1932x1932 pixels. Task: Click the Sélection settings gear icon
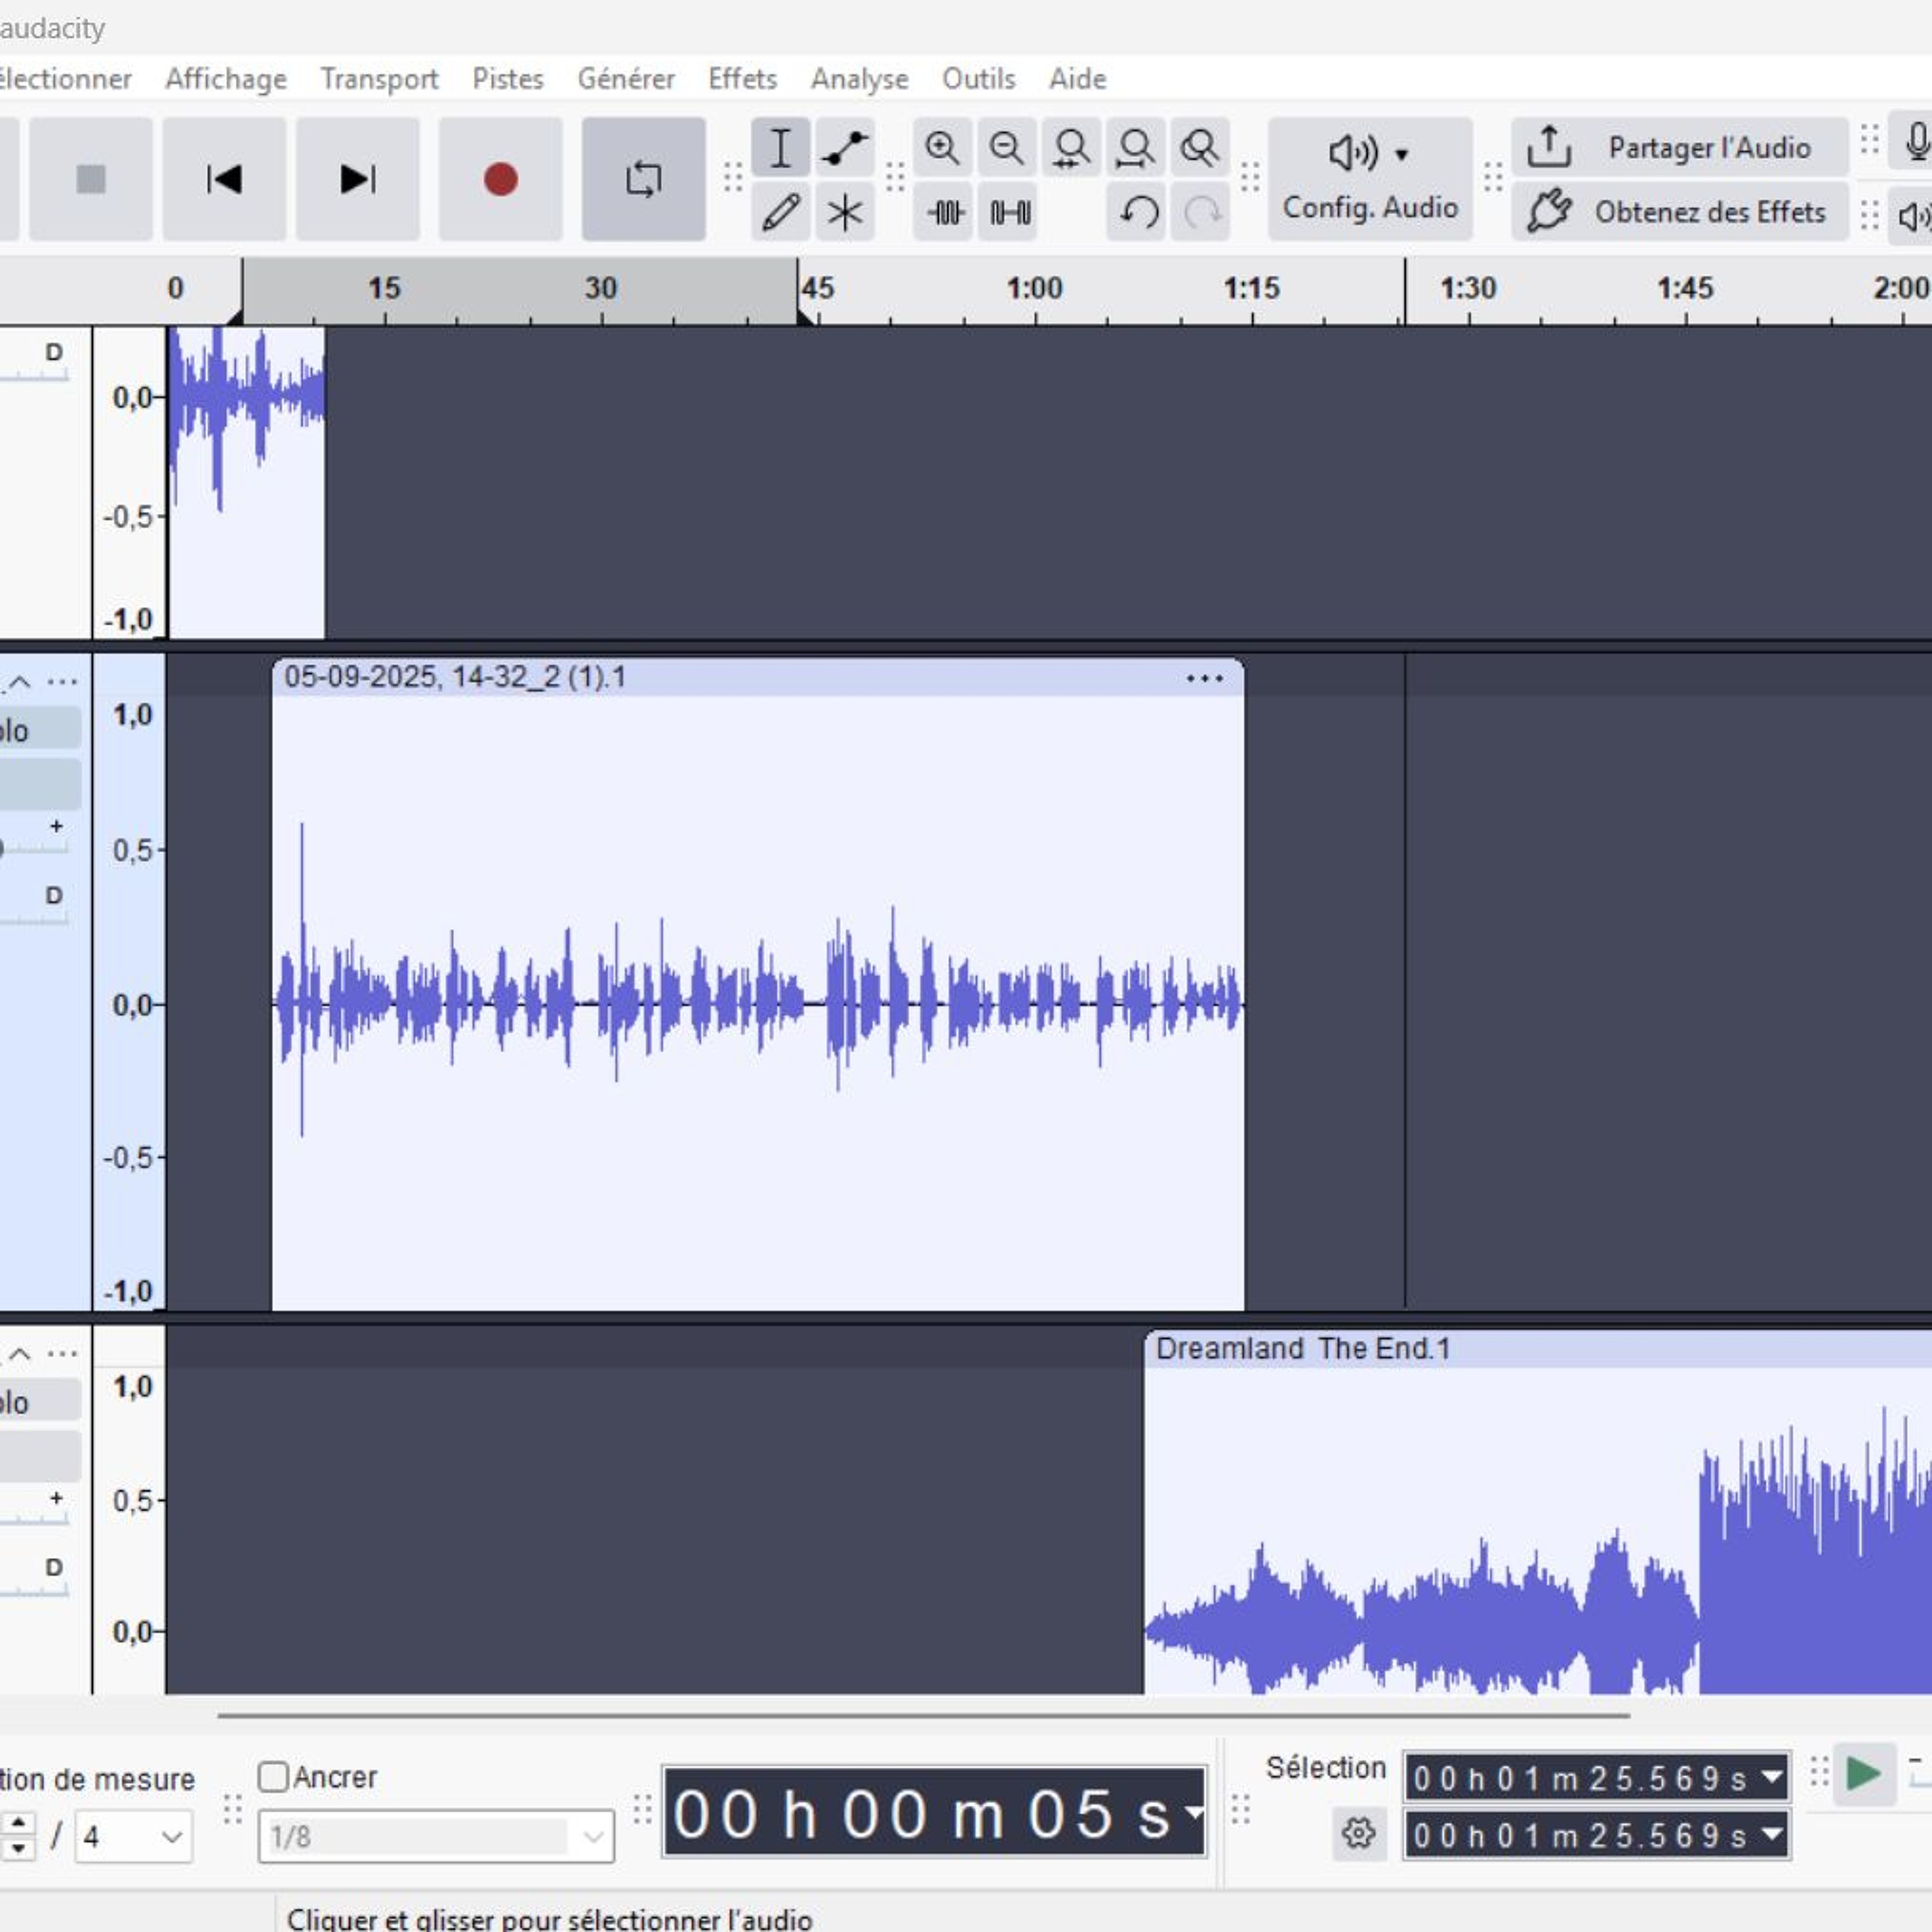pyautogui.click(x=1359, y=1833)
